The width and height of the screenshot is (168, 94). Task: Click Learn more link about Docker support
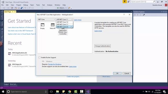click(x=73, y=66)
